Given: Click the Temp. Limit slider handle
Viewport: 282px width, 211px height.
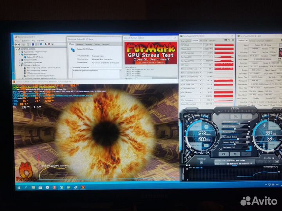Looking at the screenshot, I should point(248,134).
